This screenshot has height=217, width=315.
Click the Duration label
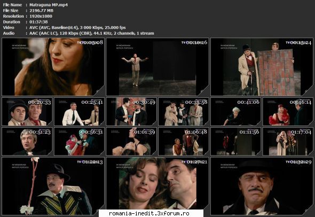click(11, 22)
